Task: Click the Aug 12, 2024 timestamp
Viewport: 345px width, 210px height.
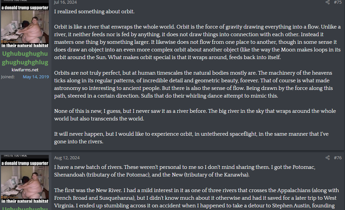Action: 67,158
